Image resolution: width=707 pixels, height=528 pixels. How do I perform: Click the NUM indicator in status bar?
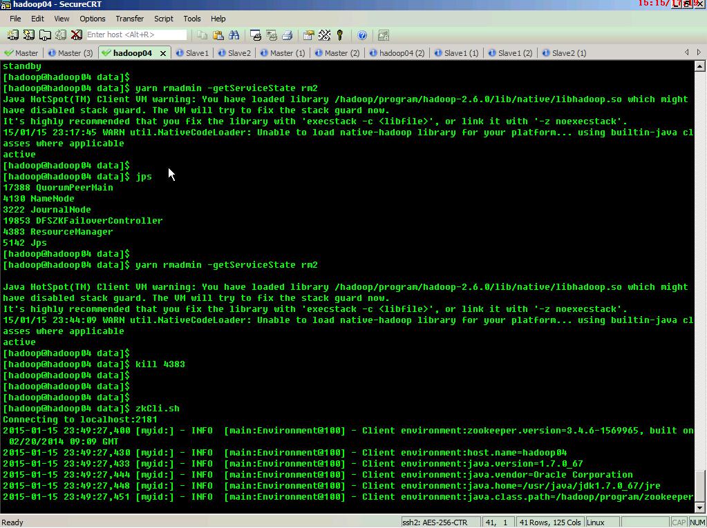click(697, 522)
